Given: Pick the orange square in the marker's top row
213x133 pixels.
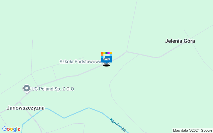Looking at the screenshot, I should [102, 53].
